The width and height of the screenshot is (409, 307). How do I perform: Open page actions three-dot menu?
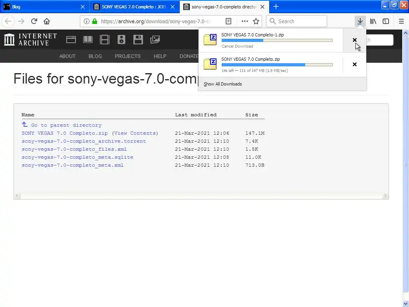[245, 21]
